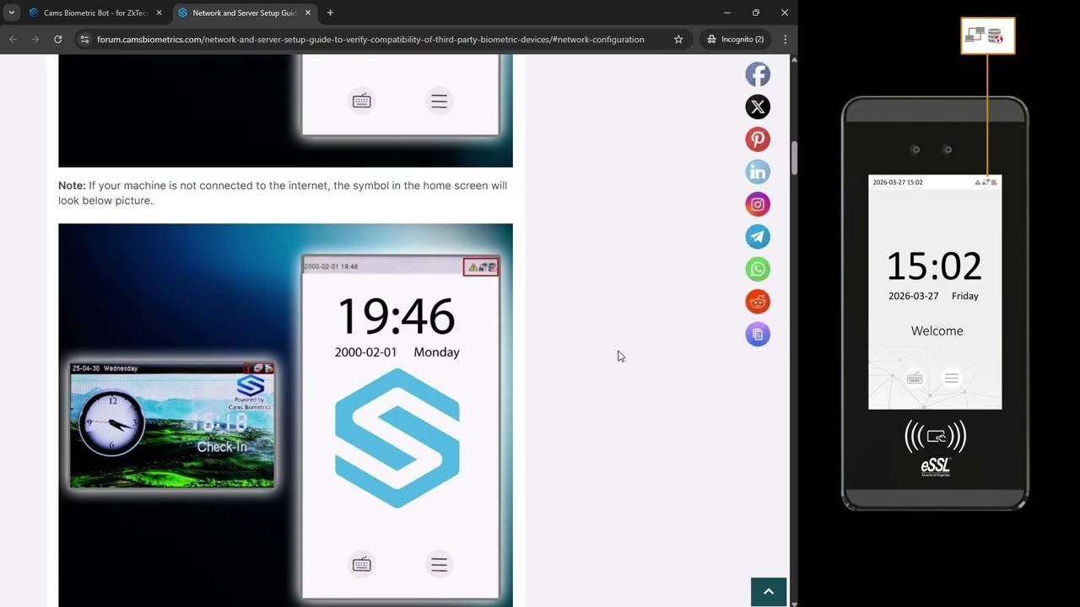The height and width of the screenshot is (607, 1080).
Task: View site information next to the URL
Action: 84,39
